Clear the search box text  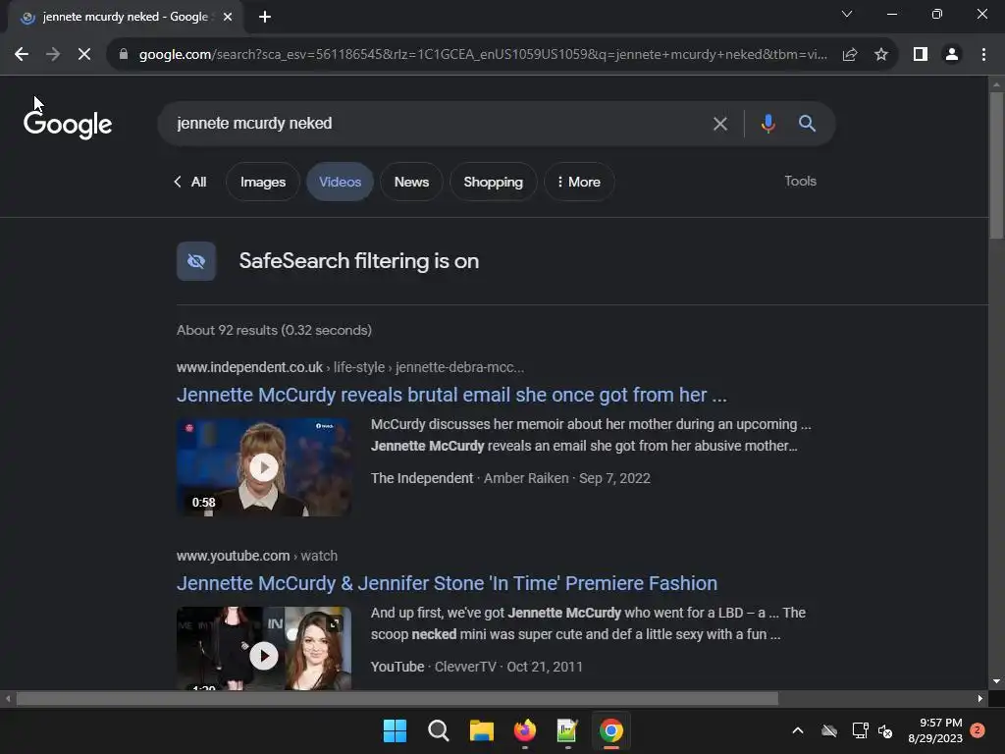point(720,124)
